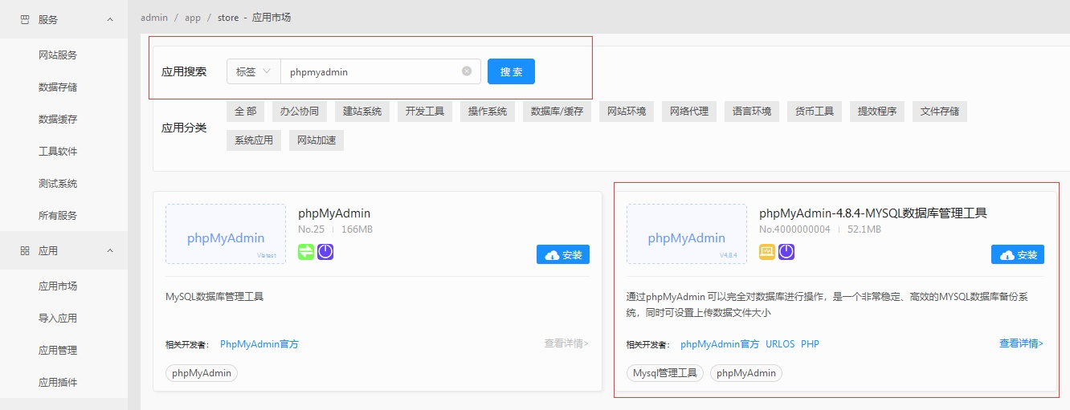Go to 导入应用 in sidebar
The width and height of the screenshot is (1070, 410).
[x=58, y=319]
